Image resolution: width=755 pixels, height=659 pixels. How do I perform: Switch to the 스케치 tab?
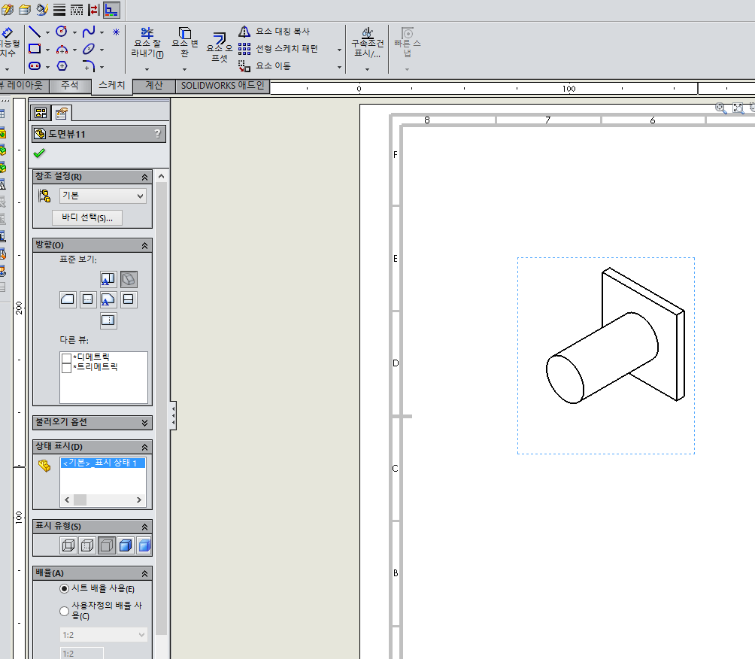(x=112, y=85)
